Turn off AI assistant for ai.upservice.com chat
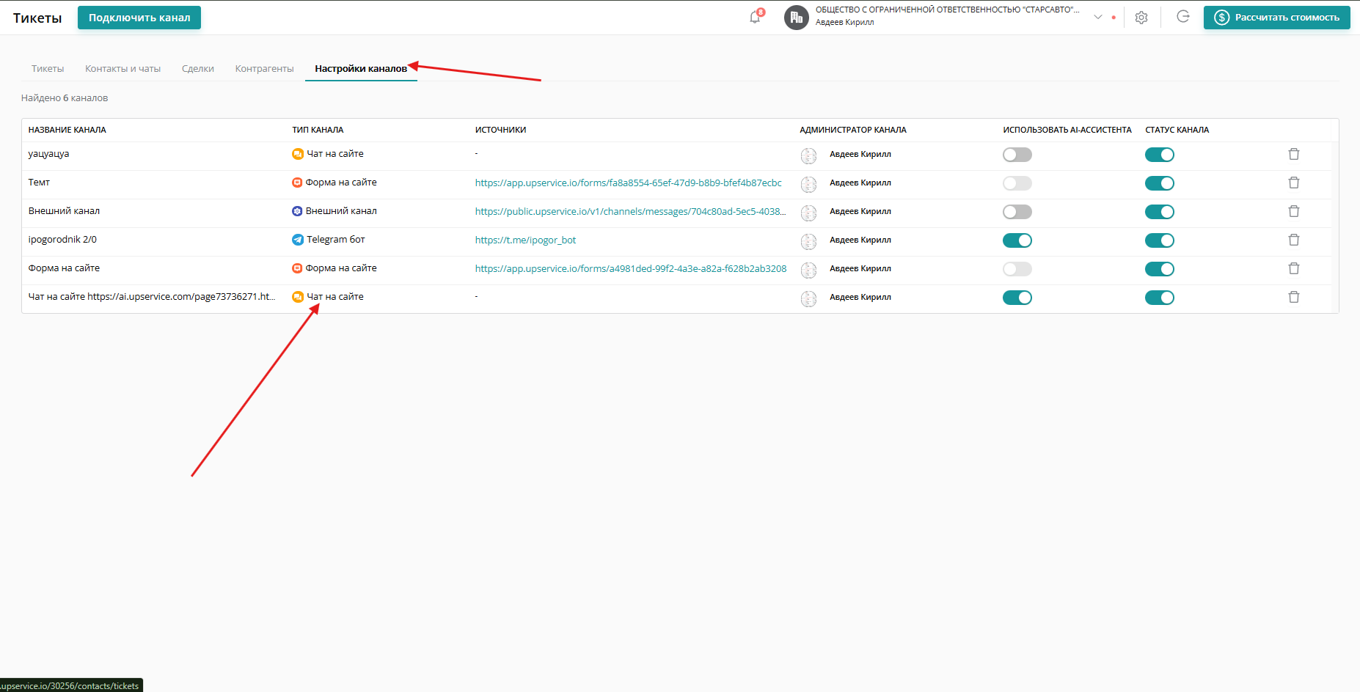 coord(1017,298)
